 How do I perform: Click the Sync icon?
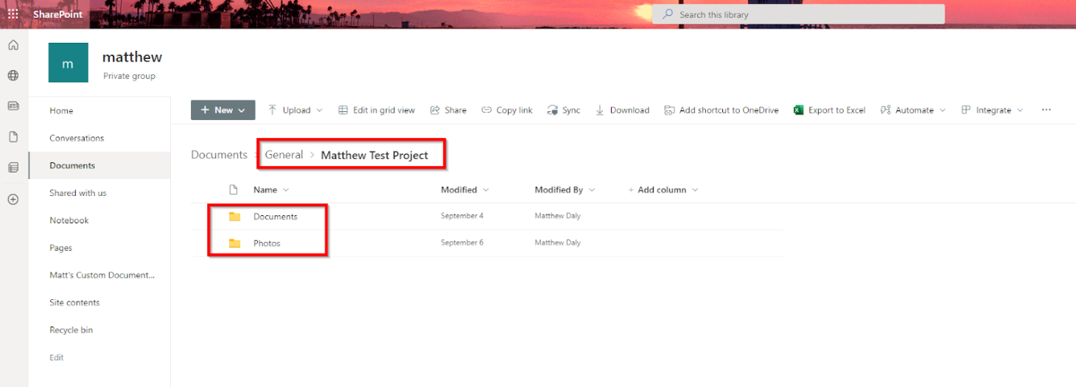coord(552,110)
